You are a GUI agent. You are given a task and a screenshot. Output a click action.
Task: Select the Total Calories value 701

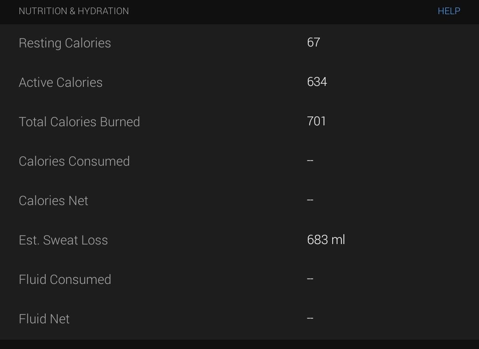click(x=317, y=121)
